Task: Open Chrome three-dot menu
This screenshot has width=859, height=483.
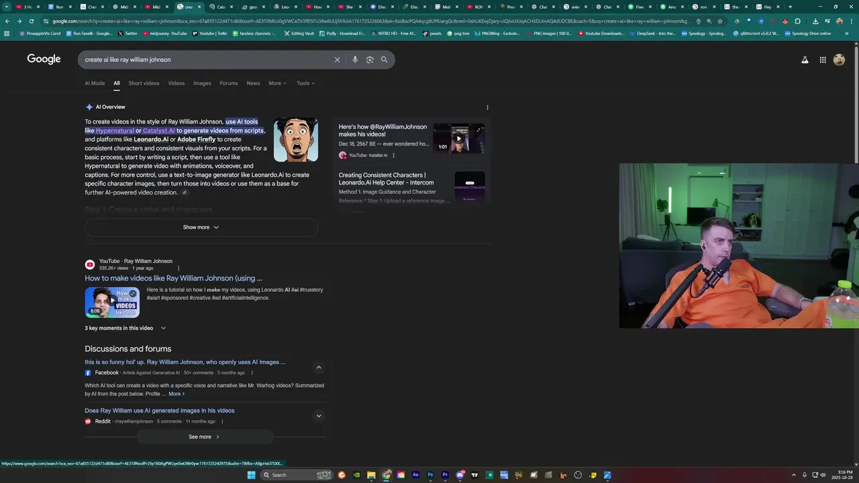Action: pyautogui.click(x=851, y=21)
